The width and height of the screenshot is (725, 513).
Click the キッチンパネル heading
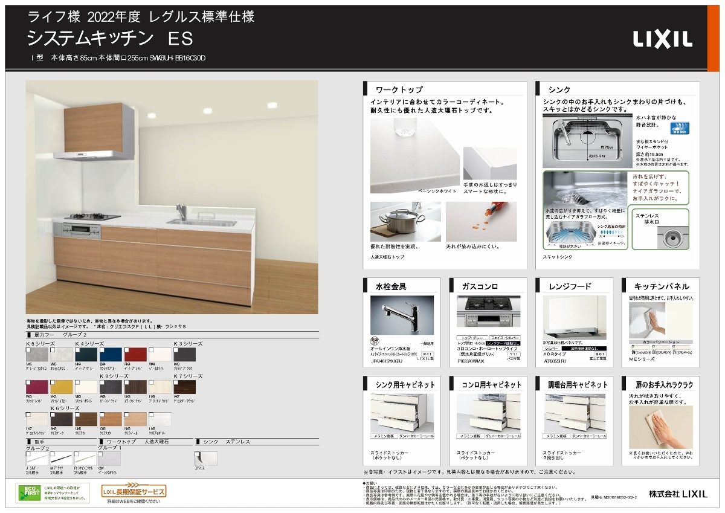tap(662, 286)
